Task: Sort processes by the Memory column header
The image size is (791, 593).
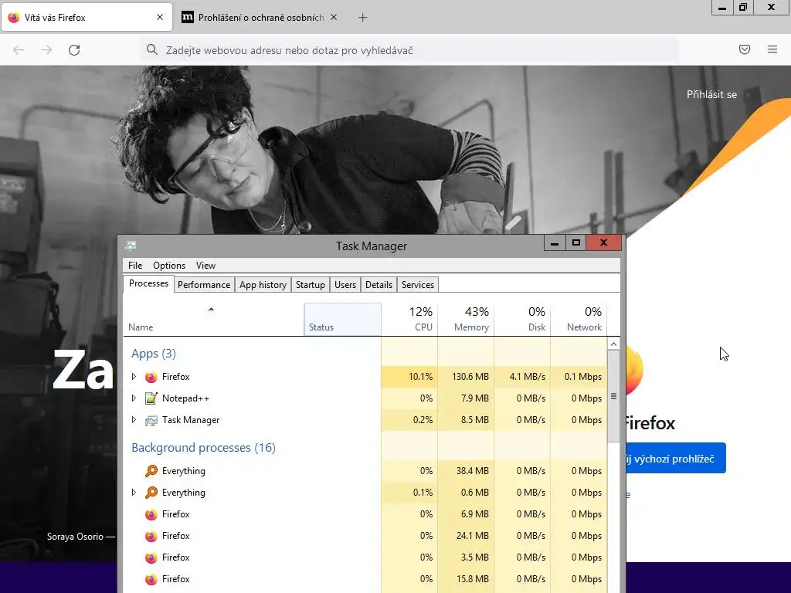Action: pyautogui.click(x=466, y=320)
